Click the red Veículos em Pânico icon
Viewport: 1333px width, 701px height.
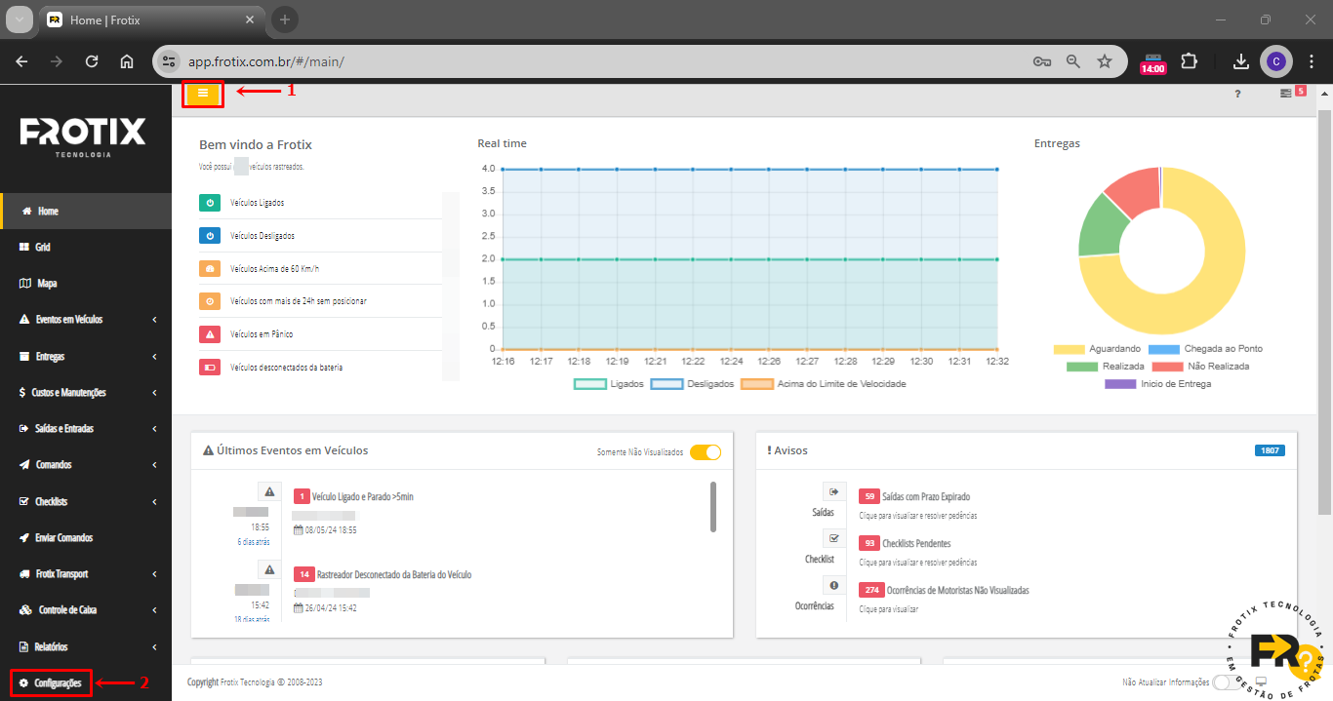click(210, 334)
